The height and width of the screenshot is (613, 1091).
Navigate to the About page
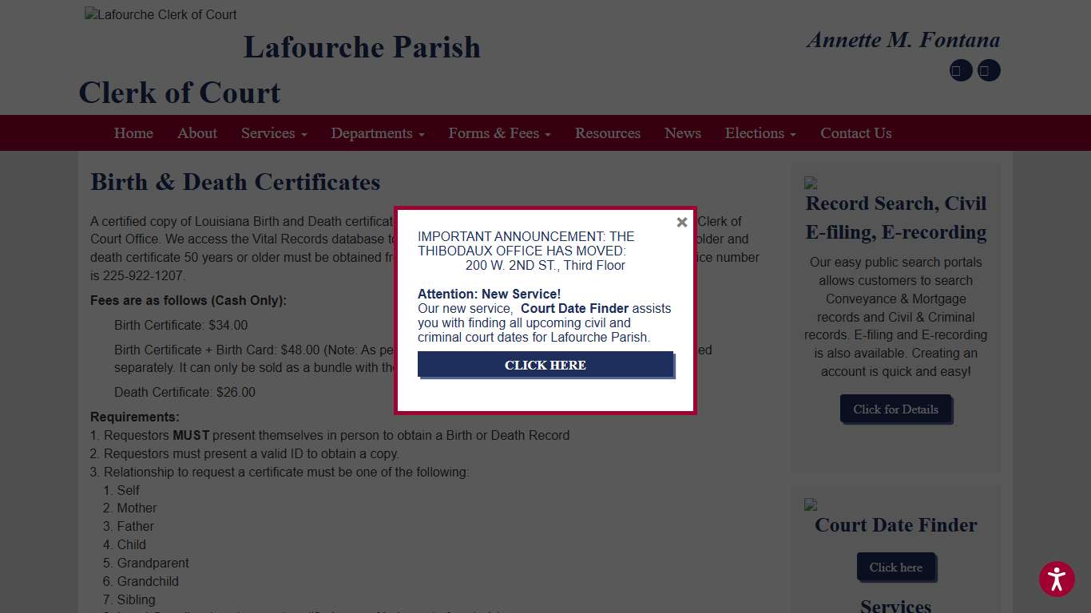pyautogui.click(x=196, y=133)
